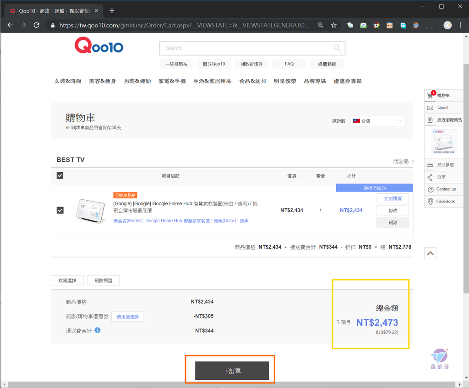Click the Google Home Hub product thumbnail
Screen dimensions: 469x388
(x=91, y=211)
